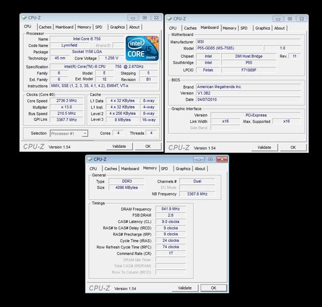Click the DRAM Frequency value field
The width and height of the screenshot is (322, 307).
170,209
